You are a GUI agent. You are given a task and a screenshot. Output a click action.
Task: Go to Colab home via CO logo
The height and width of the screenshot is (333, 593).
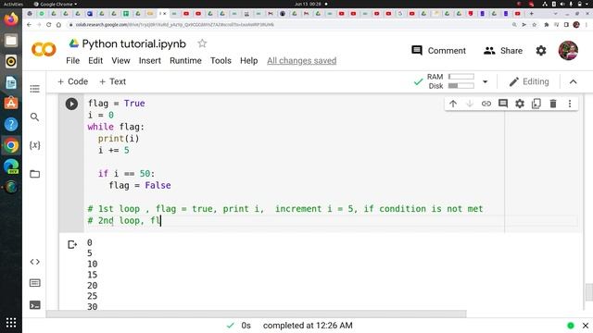(44, 49)
